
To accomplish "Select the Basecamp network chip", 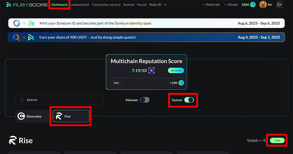I will 32,116.
